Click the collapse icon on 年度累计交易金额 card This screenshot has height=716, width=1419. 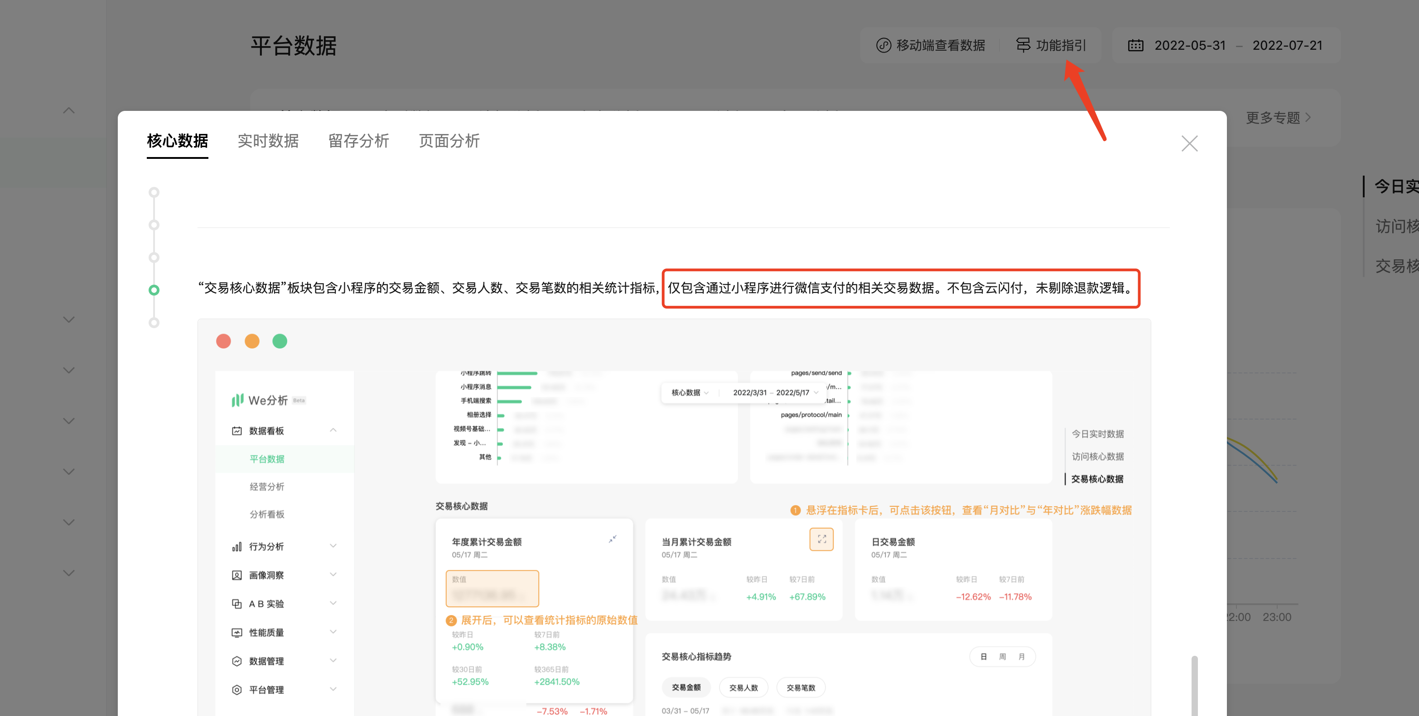pyautogui.click(x=612, y=539)
